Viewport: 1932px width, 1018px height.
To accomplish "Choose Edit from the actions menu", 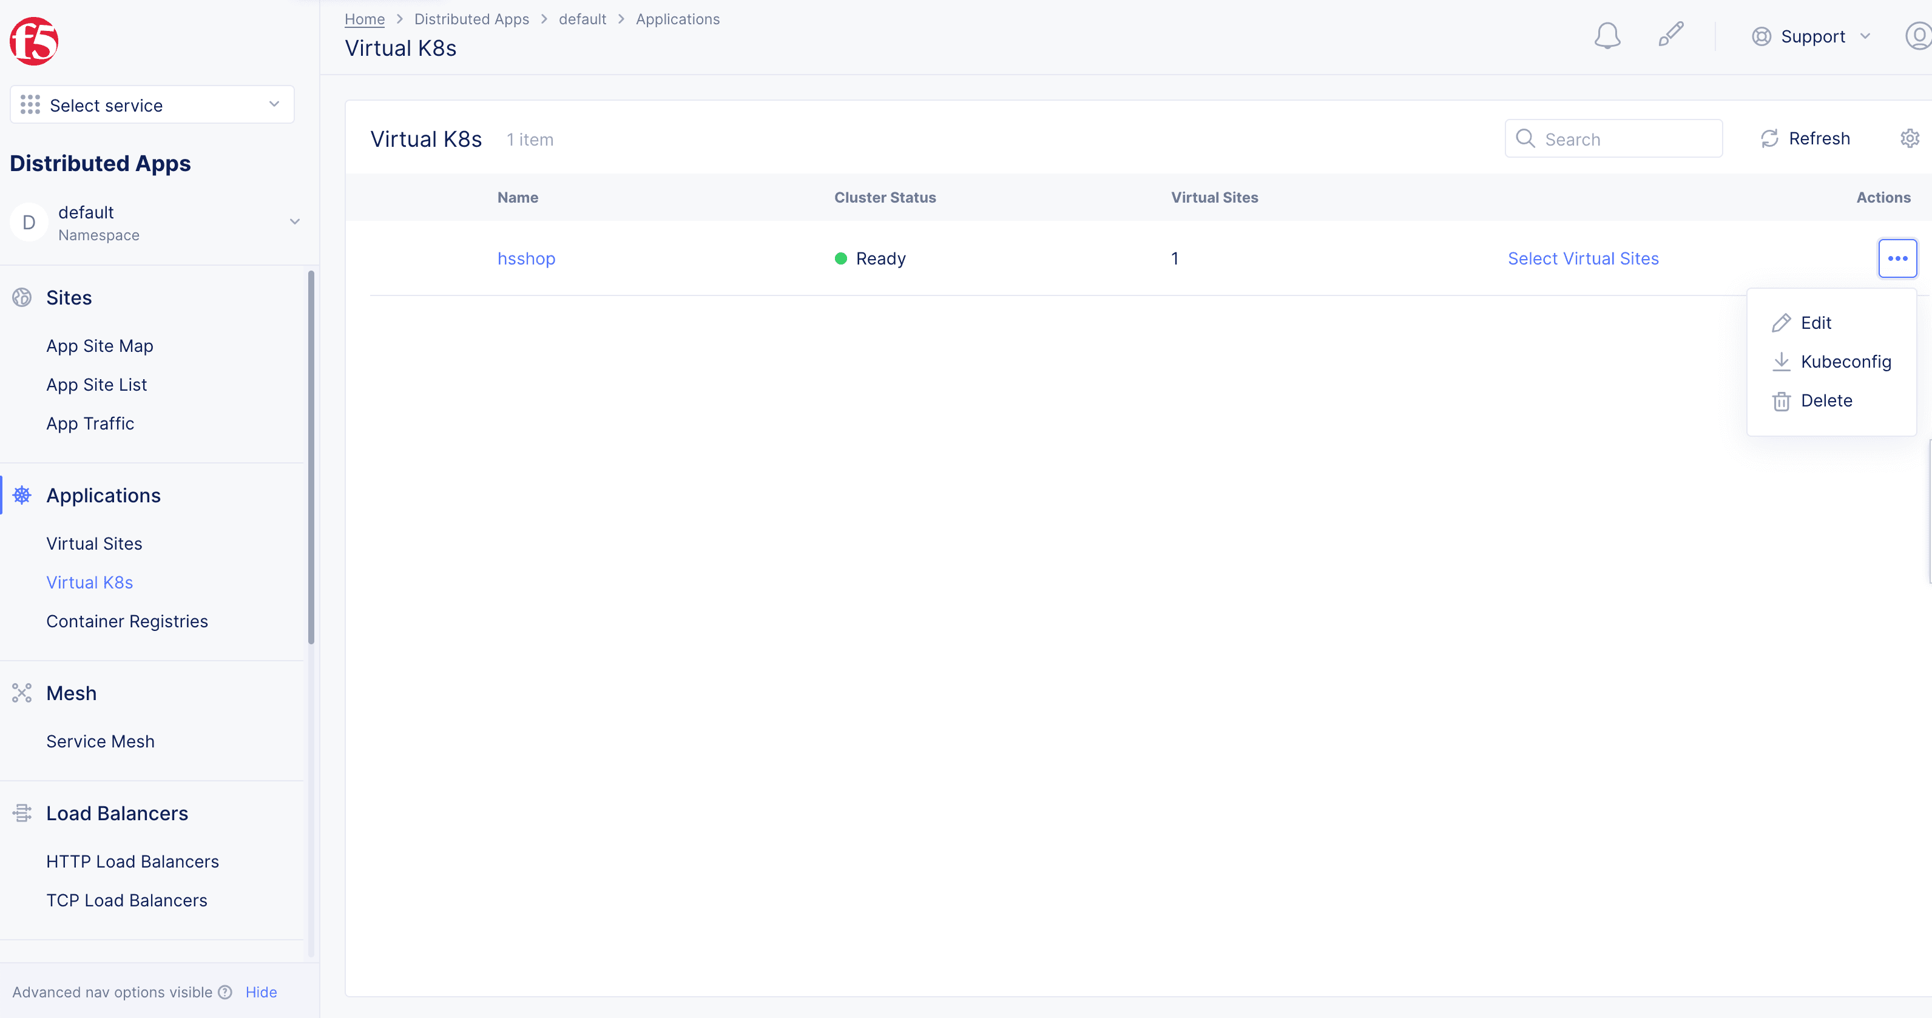I will [x=1815, y=323].
